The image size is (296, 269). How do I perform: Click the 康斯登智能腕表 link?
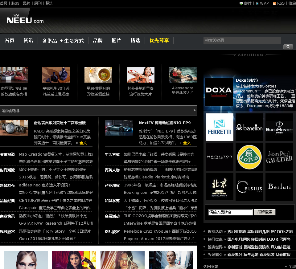[x=256, y=247]
